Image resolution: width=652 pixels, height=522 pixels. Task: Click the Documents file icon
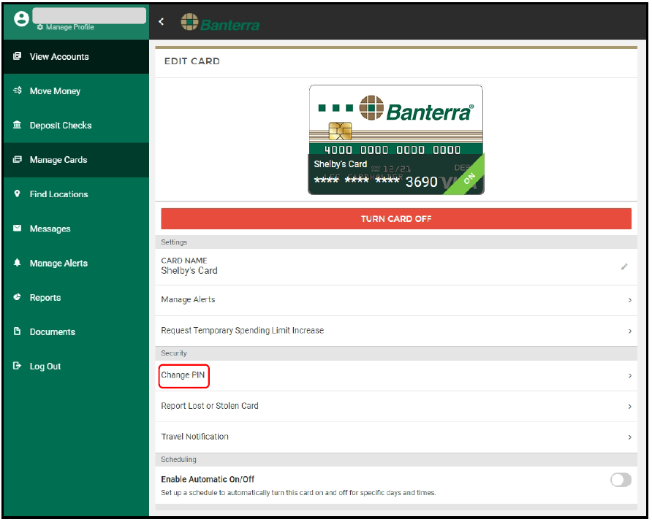18,332
